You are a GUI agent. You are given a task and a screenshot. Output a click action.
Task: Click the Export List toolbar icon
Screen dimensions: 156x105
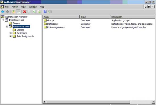click(x=39, y=12)
